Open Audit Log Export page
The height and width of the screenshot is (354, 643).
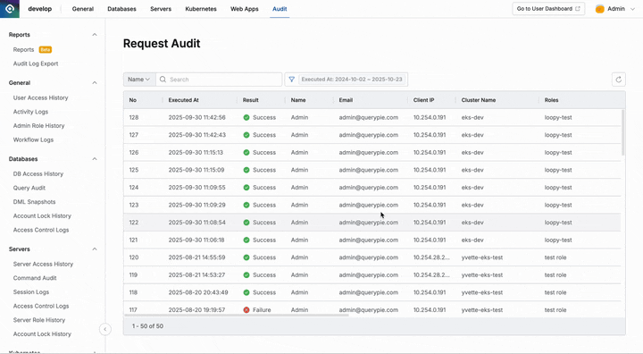[36, 63]
